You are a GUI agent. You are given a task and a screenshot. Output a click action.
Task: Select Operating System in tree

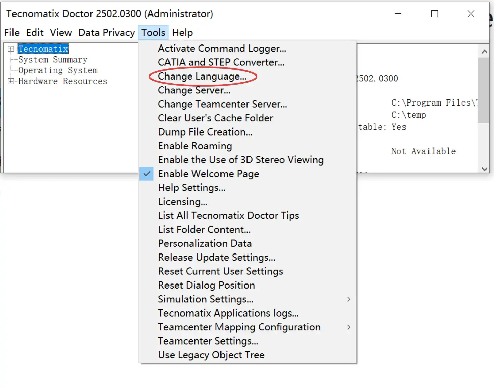pos(58,70)
